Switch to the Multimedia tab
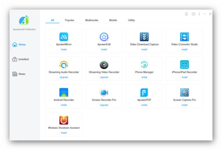The height and width of the screenshot is (150, 222). [x=92, y=20]
